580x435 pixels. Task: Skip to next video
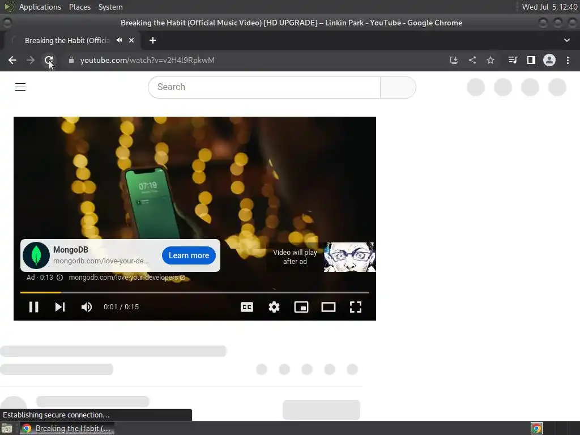60,307
